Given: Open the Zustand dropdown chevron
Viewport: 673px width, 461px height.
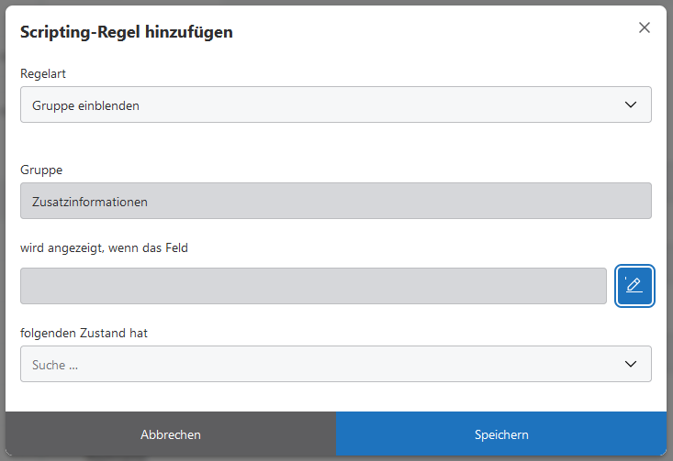Looking at the screenshot, I should pos(631,364).
